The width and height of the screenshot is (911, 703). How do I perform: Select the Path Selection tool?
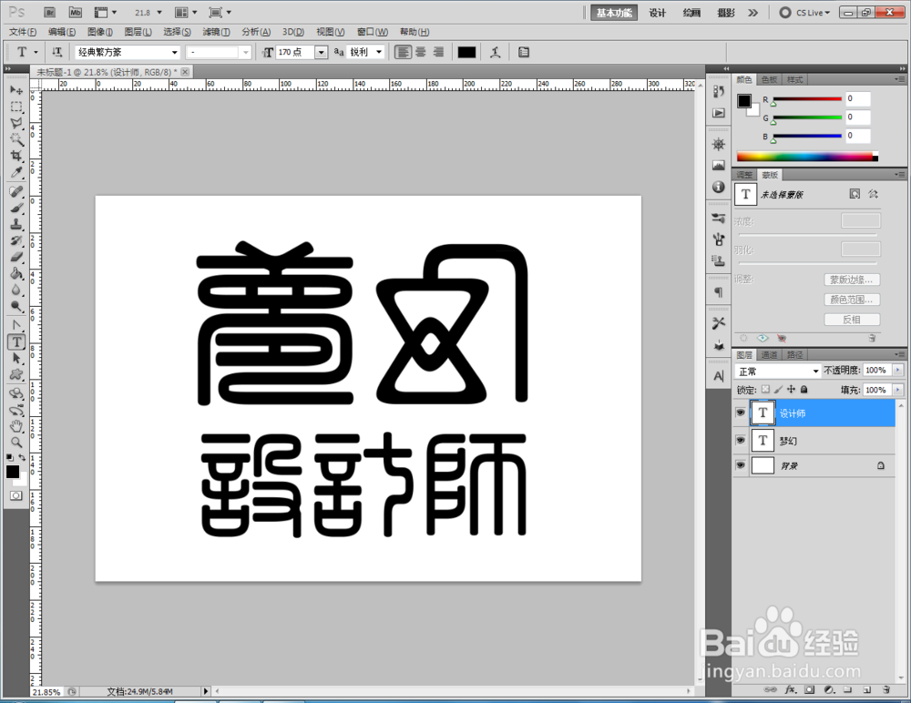coord(16,359)
